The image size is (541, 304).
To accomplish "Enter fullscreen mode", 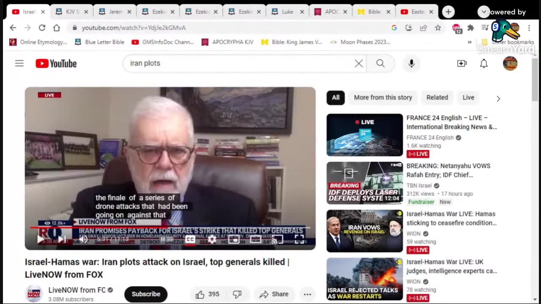I will pos(299,239).
